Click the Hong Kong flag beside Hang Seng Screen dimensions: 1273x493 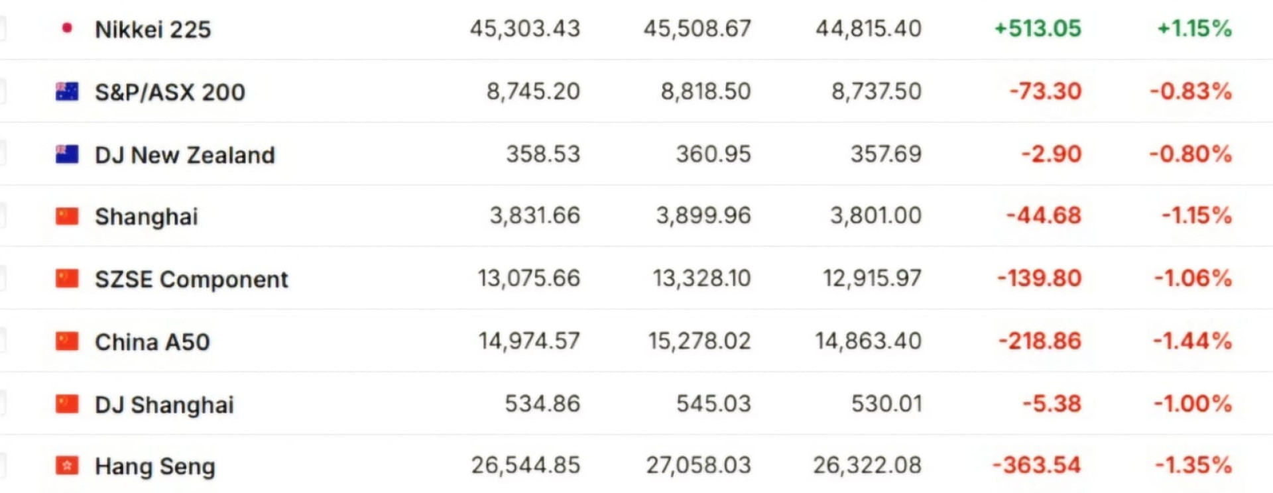(67, 466)
